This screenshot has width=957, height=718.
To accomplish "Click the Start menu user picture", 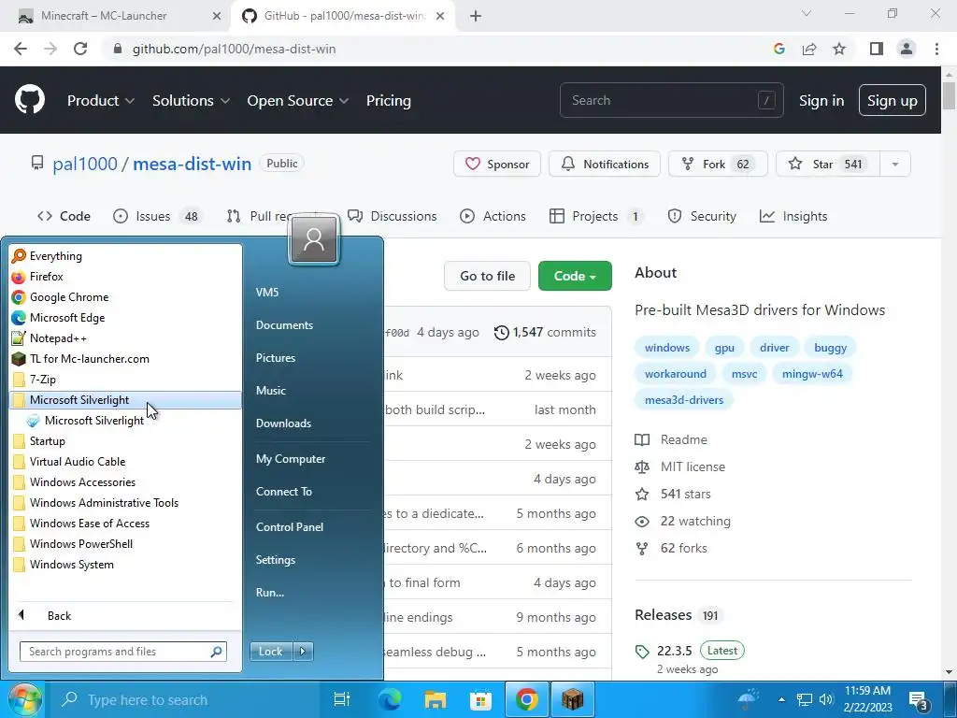I will [x=314, y=238].
